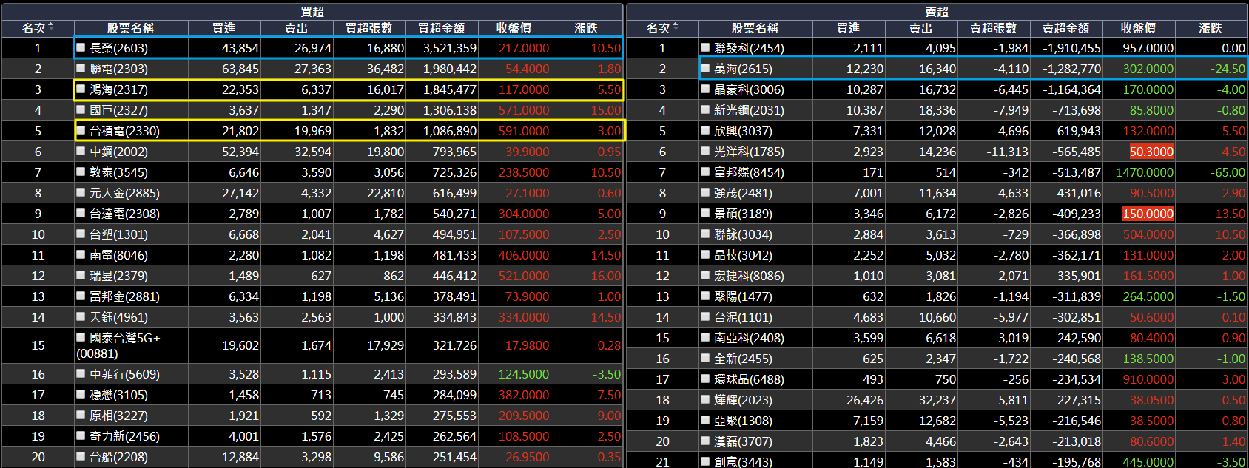Screen dimensions: 1249x468
Task: Sort by 賣出 column in 賣超 table
Action: (920, 28)
